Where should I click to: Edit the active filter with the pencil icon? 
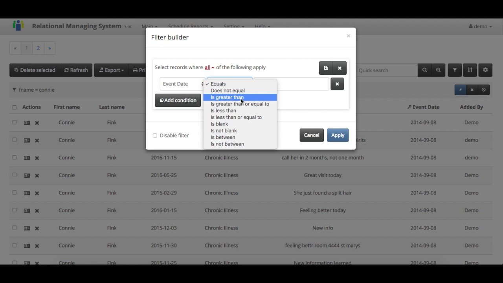460,90
